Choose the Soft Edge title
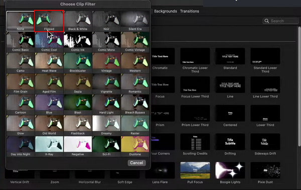 [x=125, y=177]
